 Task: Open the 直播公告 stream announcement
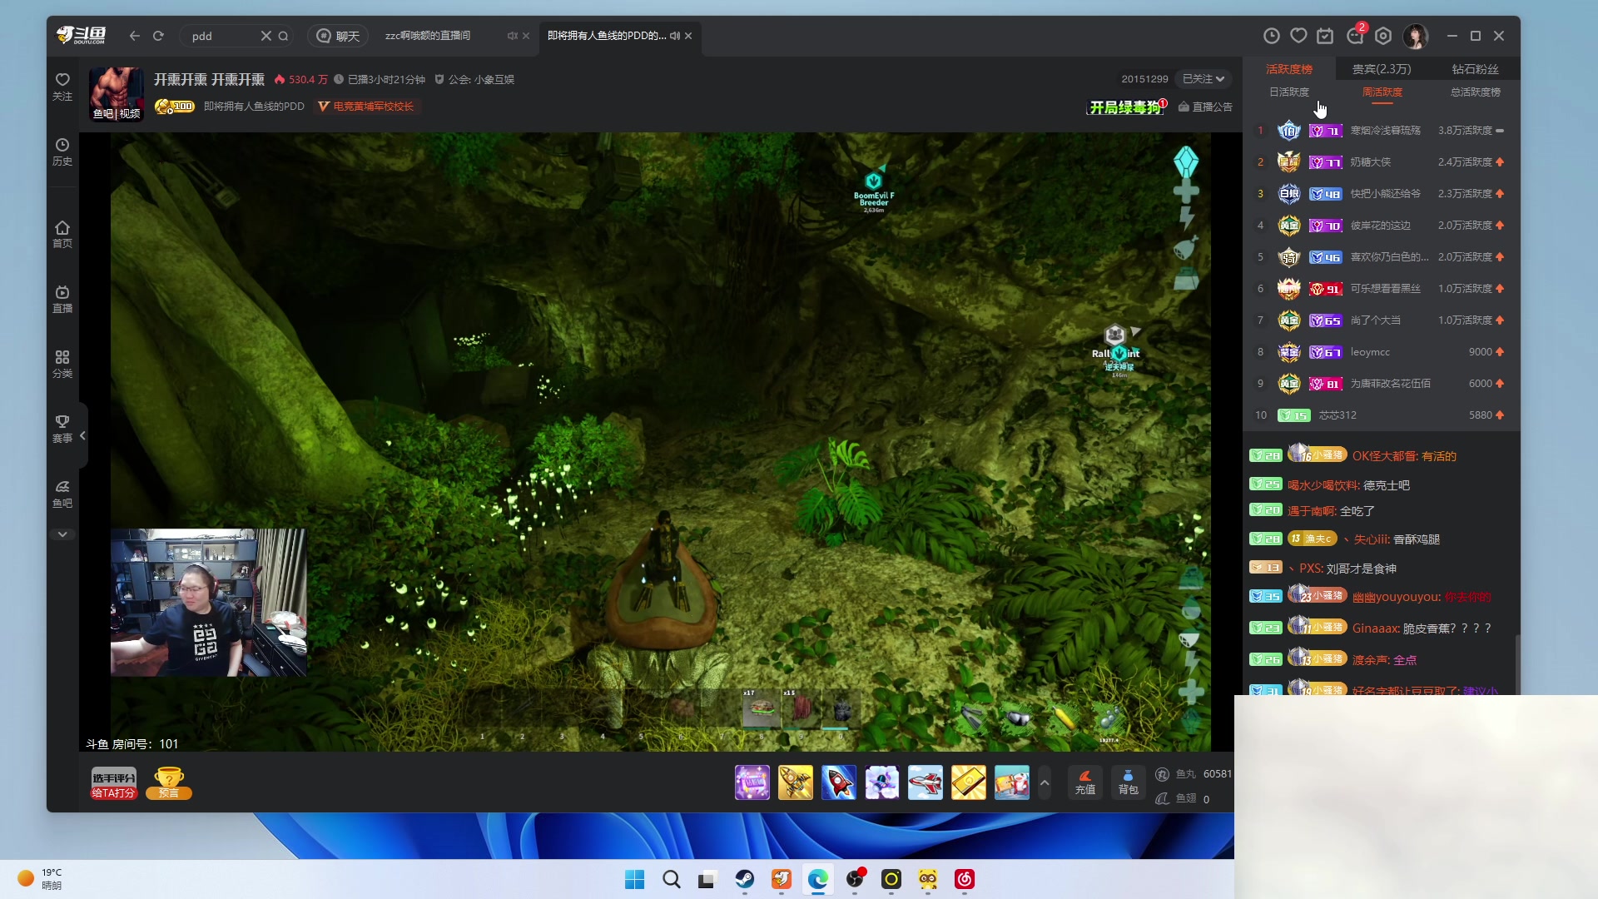[1205, 107]
